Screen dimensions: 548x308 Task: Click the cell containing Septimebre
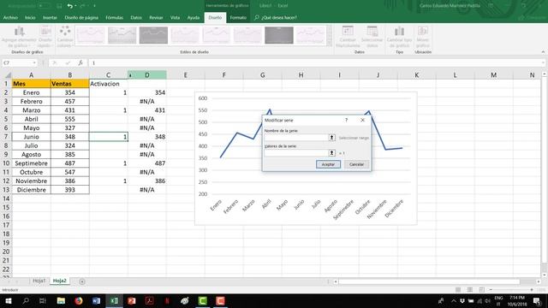(x=31, y=163)
